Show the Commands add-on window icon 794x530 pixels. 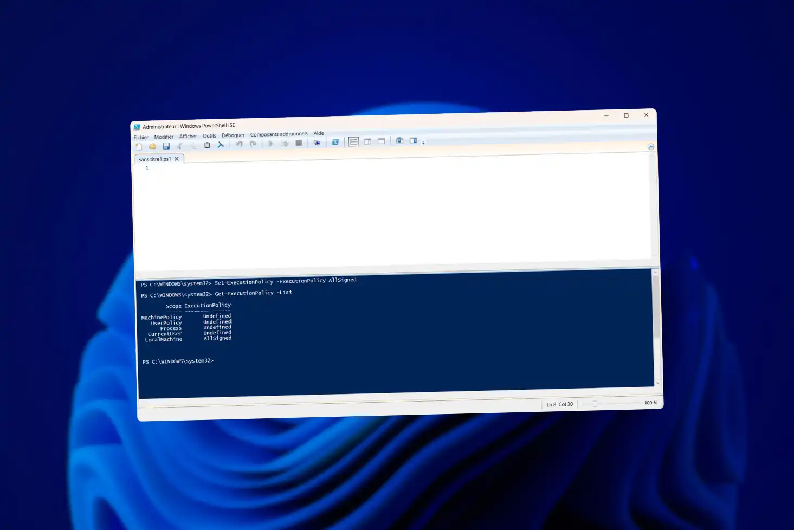(x=399, y=141)
